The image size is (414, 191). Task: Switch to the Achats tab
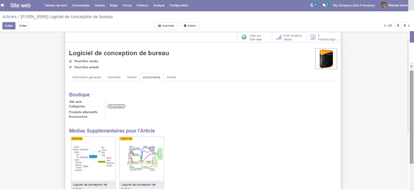tap(171, 77)
